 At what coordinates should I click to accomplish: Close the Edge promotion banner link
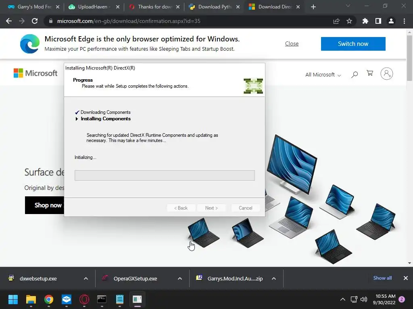(292, 43)
